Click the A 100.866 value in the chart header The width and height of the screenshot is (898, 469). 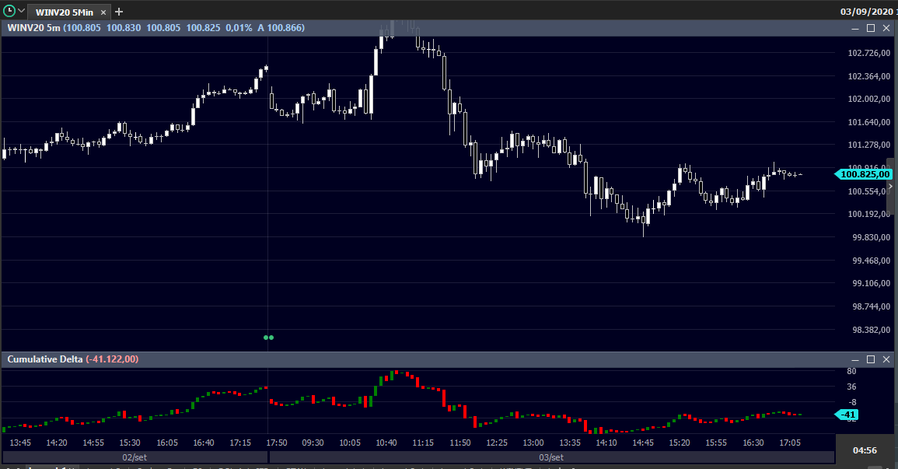(x=281, y=27)
